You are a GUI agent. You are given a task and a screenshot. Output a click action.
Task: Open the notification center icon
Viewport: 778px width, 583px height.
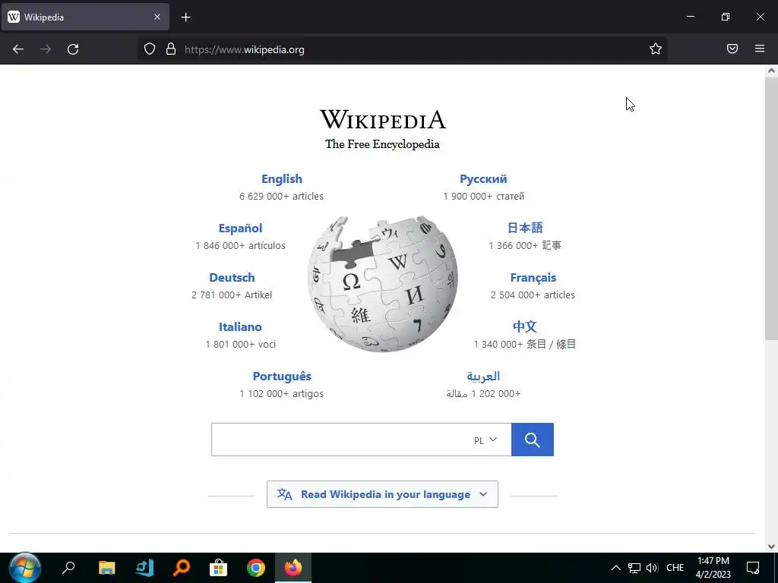[x=753, y=568]
